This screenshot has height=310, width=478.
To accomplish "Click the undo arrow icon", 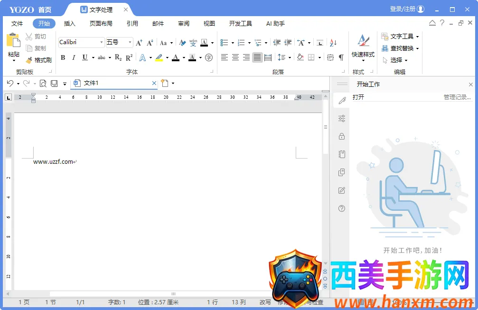I will [10, 84].
